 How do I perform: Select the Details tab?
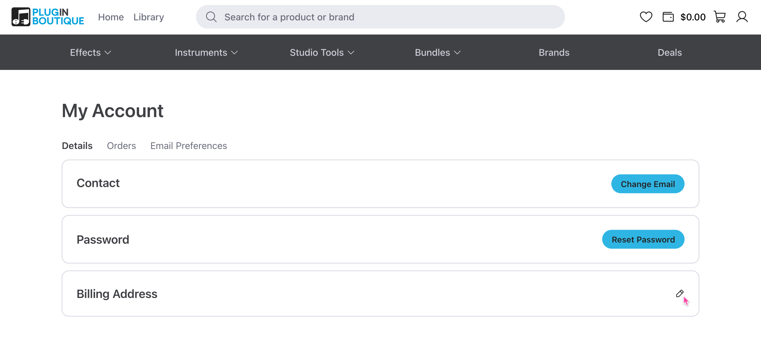pos(77,146)
